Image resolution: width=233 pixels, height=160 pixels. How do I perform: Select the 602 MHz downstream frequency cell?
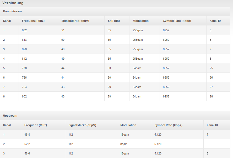point(24,30)
